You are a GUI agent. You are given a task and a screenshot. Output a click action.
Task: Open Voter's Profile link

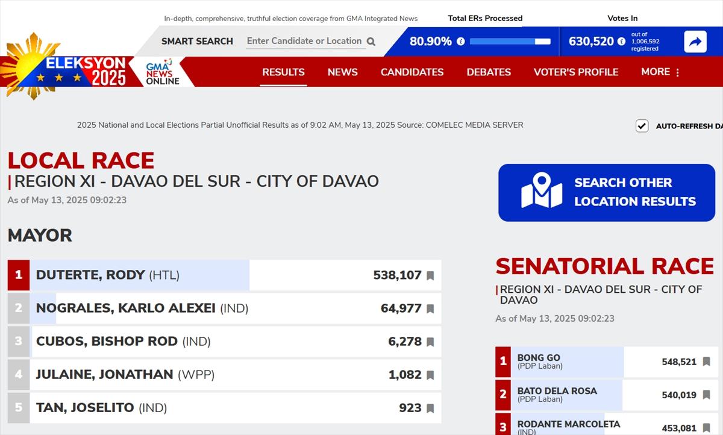coord(575,72)
